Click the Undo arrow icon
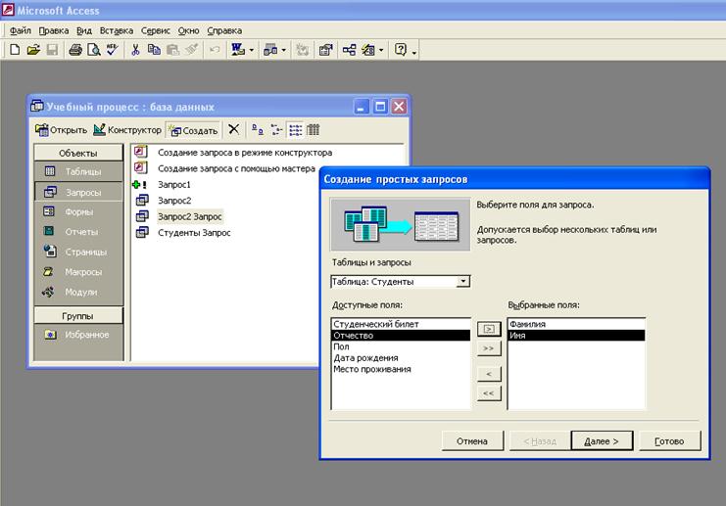The image size is (726, 506). pyautogui.click(x=215, y=50)
